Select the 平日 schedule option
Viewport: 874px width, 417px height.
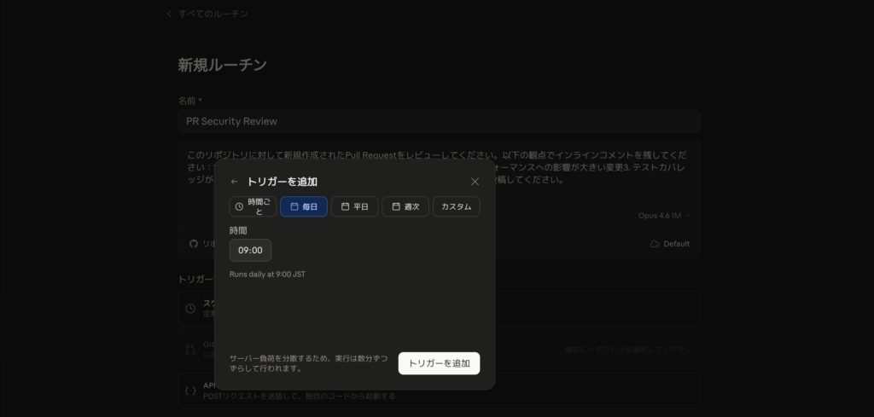[354, 206]
